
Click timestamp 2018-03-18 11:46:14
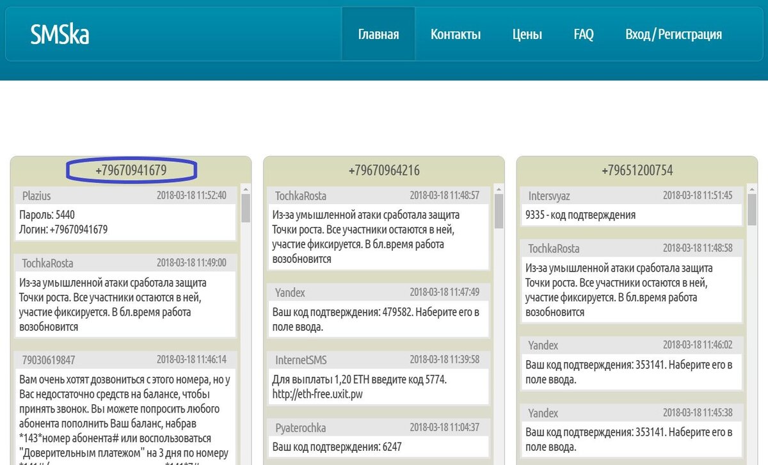191,360
